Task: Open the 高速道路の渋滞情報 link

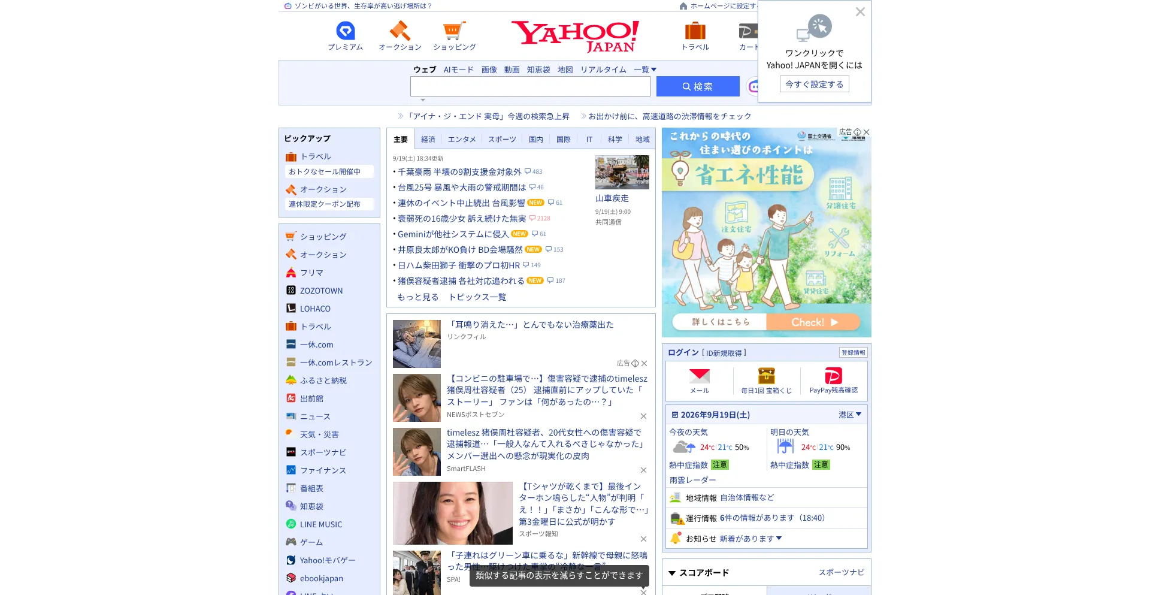Action: tap(670, 116)
